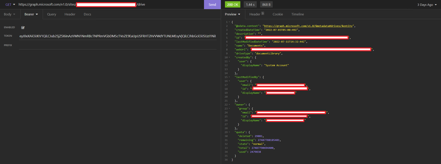Switch to the request Header tab
This screenshot has width=441, height=164.
pyautogui.click(x=70, y=15)
